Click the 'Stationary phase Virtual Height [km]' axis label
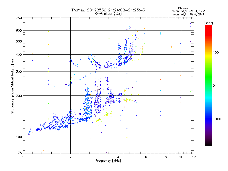Screen dimensions: 228x171 coord(13,85)
